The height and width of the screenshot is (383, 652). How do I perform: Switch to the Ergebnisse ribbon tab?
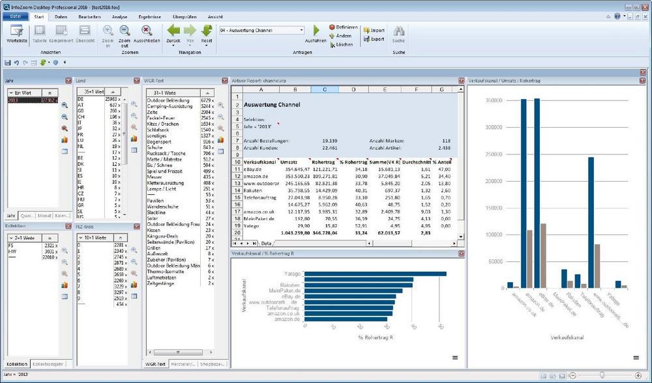pyautogui.click(x=150, y=17)
